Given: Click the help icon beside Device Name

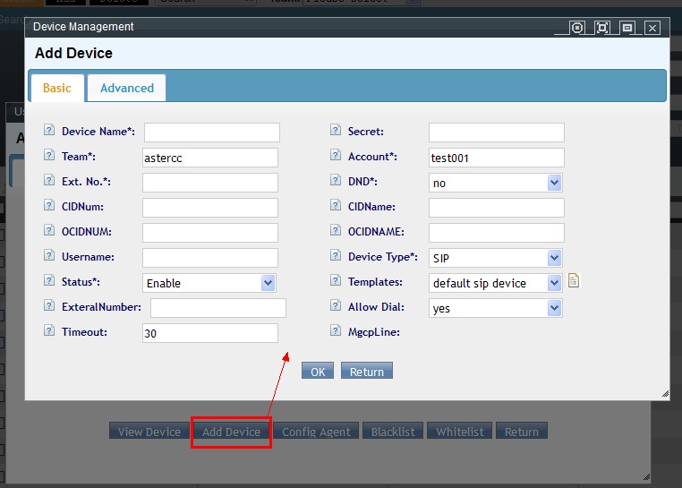Looking at the screenshot, I should coord(49,132).
